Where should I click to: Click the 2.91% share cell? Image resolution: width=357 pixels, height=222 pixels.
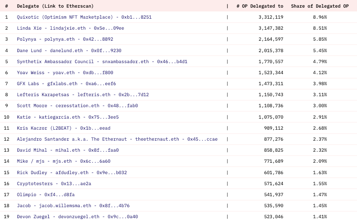(x=320, y=117)
